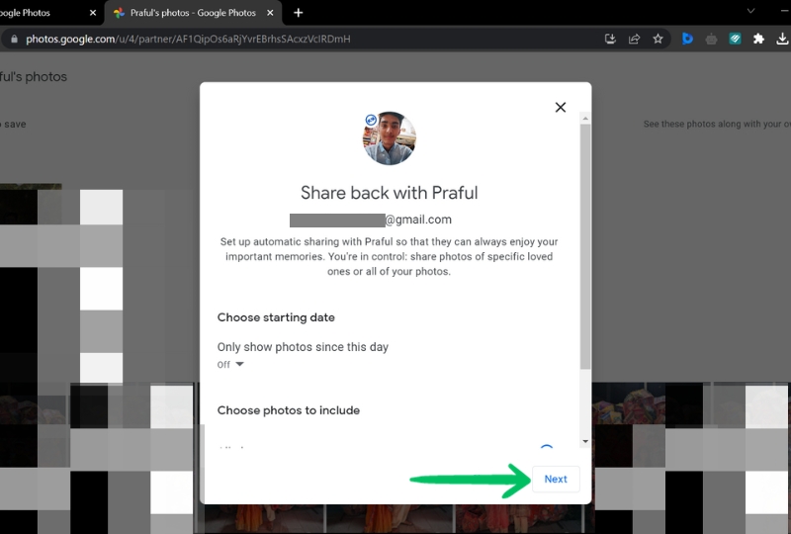Close the Share back with Praful dialog

click(560, 107)
